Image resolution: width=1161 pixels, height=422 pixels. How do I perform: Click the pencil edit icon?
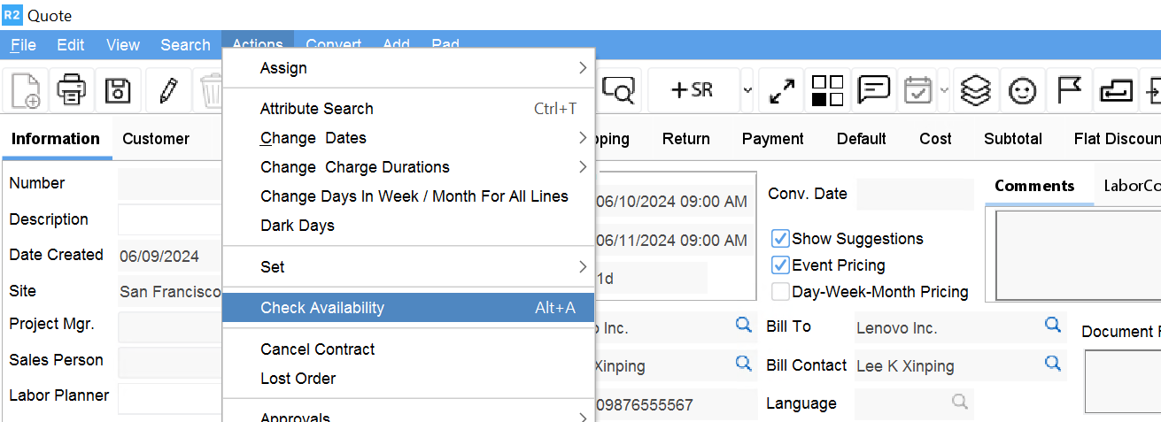click(168, 90)
